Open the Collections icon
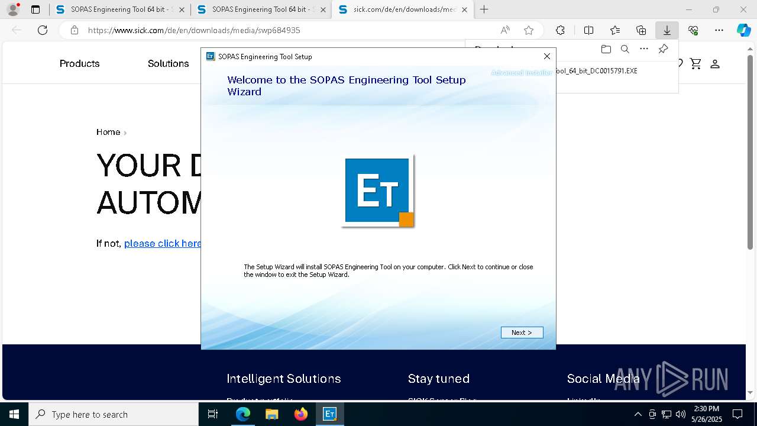Viewport: 757px width, 426px height. tap(641, 30)
